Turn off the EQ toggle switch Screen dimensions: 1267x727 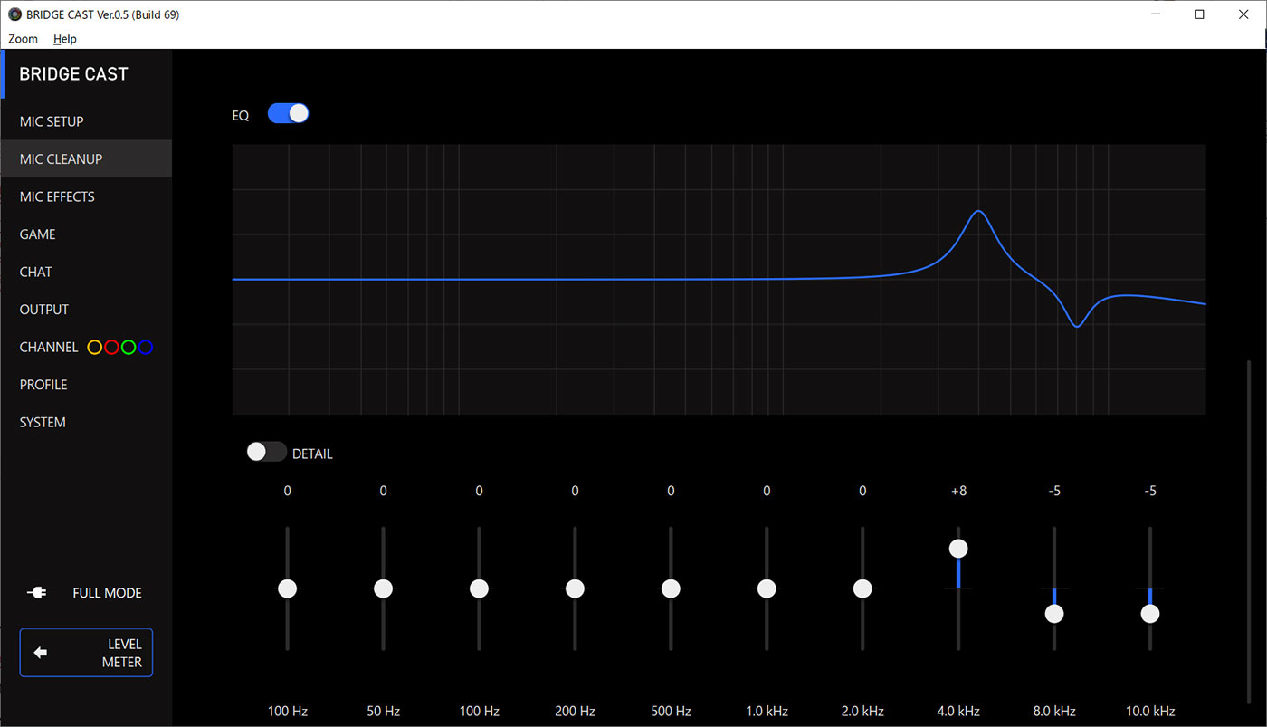click(289, 113)
